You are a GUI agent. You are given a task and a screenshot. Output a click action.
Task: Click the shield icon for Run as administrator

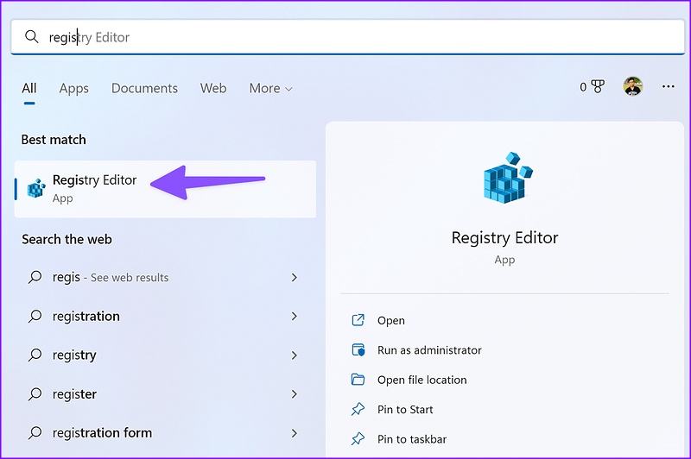[358, 350]
